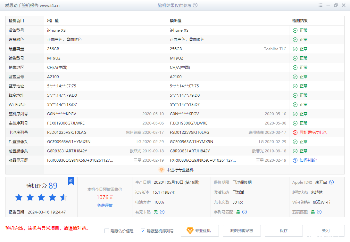350x242 pixels.
Task: Click the 出厂值 column header
Action: tap(53, 21)
